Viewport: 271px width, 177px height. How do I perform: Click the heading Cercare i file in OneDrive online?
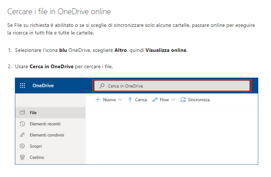pos(59,12)
